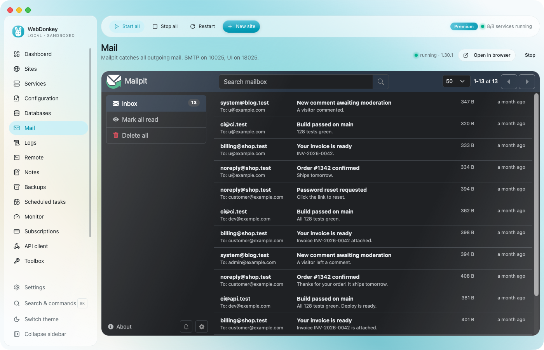Click the Mailpit envelope logo

point(114,81)
